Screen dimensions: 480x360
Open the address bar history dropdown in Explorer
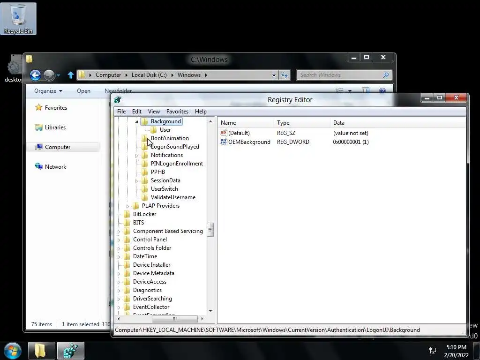pyautogui.click(x=274, y=75)
